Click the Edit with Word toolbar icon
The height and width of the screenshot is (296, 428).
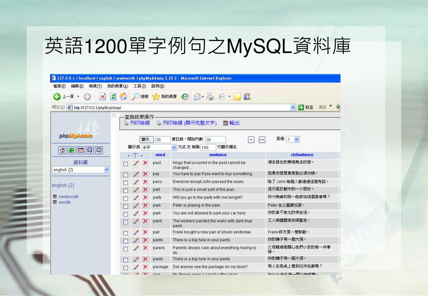(x=222, y=97)
